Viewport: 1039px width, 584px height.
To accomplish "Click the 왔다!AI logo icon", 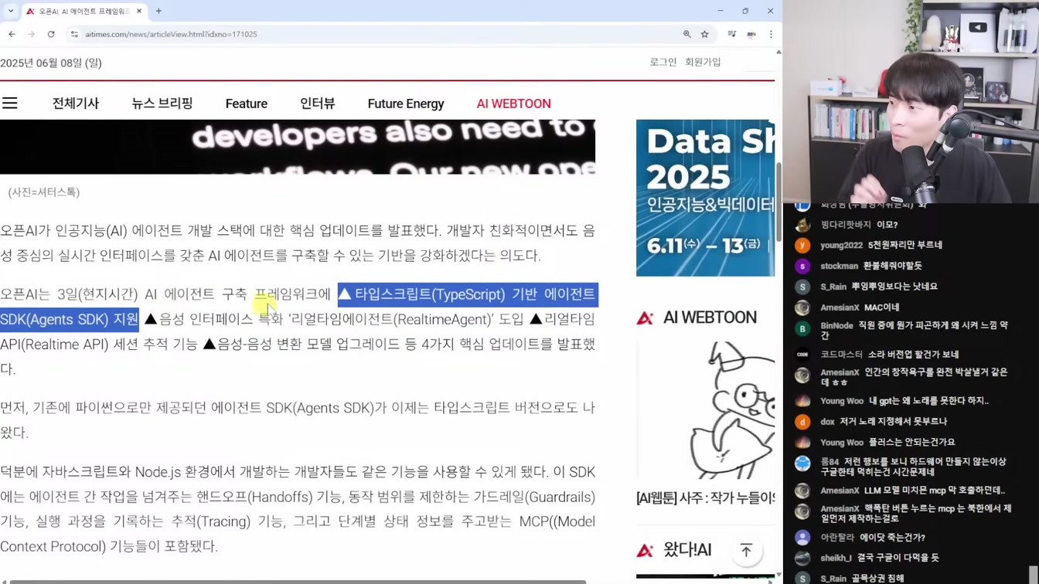I will point(645,550).
